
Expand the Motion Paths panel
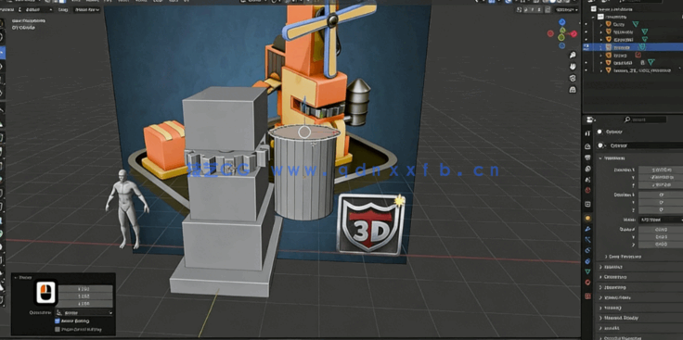(x=614, y=297)
